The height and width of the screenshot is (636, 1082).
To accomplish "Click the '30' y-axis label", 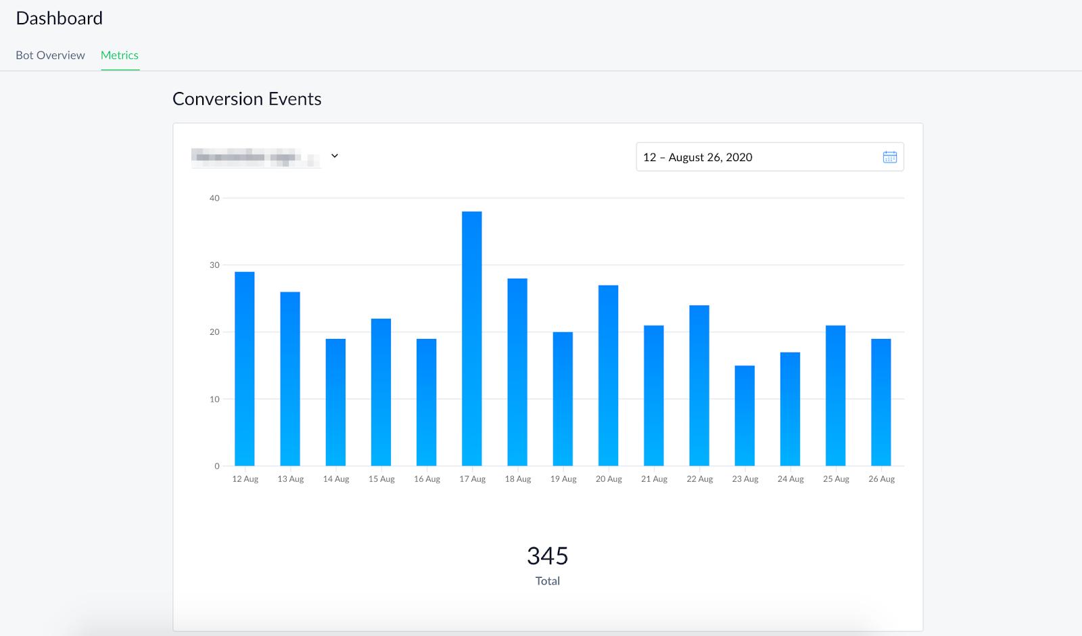I will (x=214, y=265).
